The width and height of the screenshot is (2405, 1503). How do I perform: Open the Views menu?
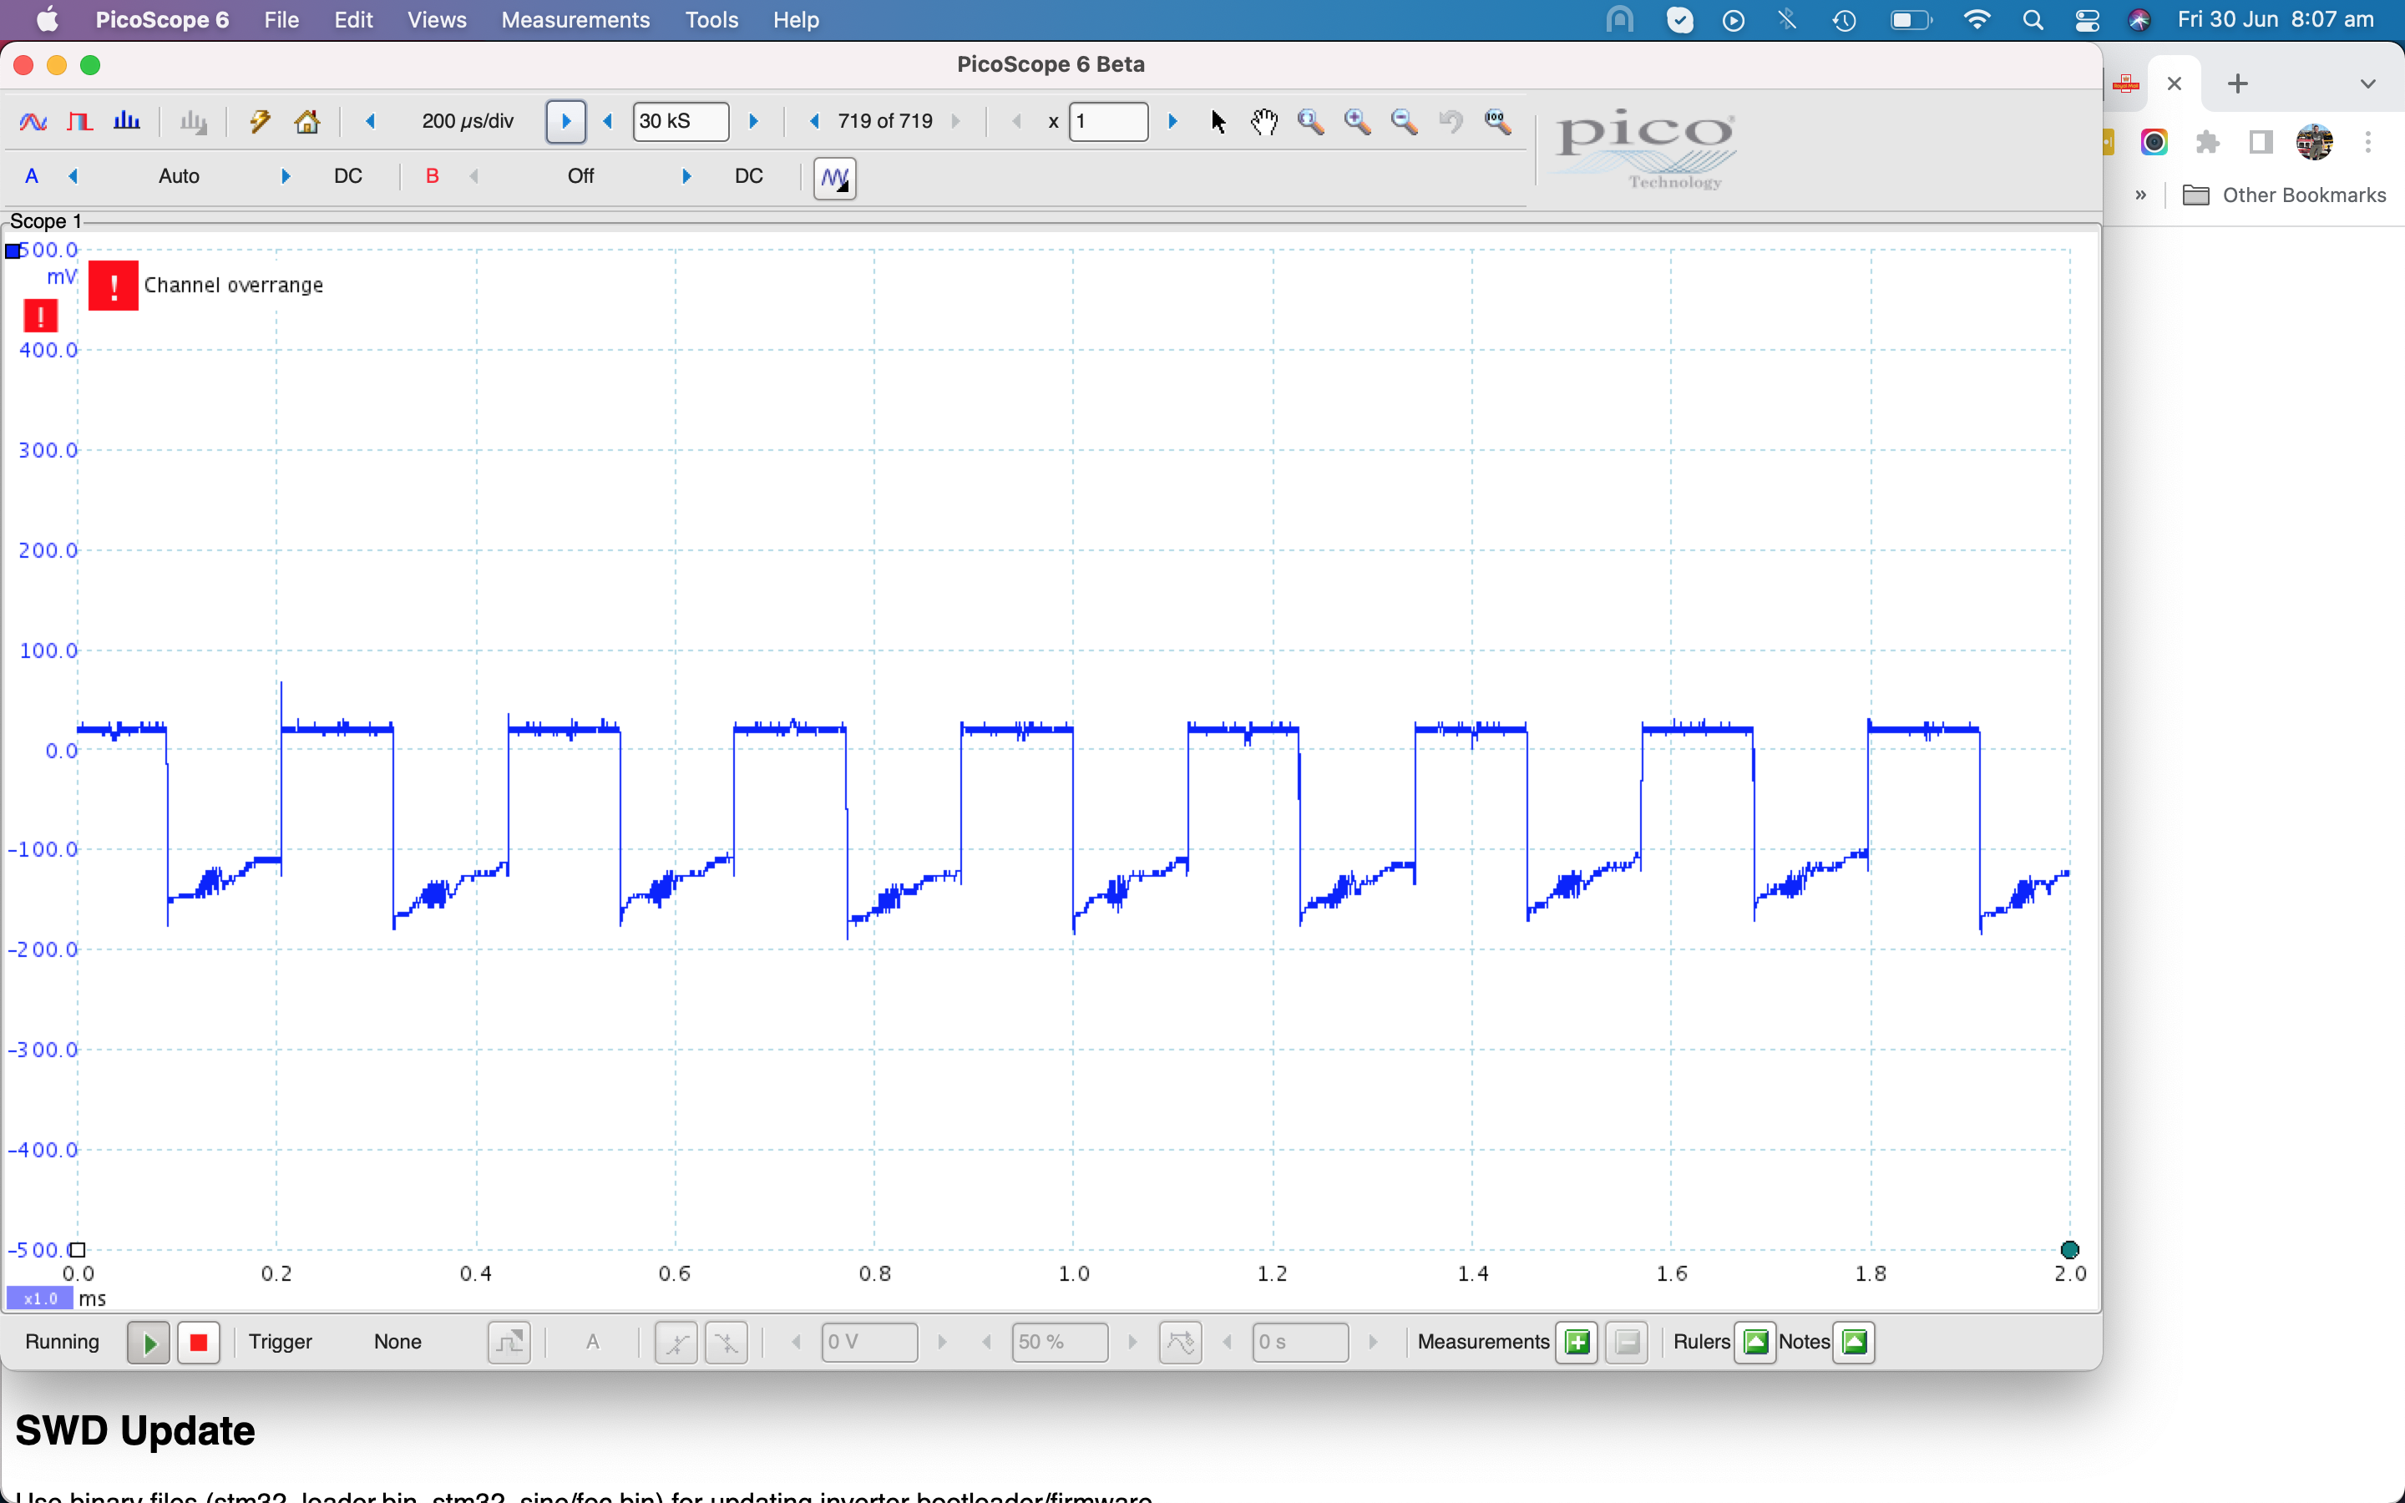pos(436,20)
